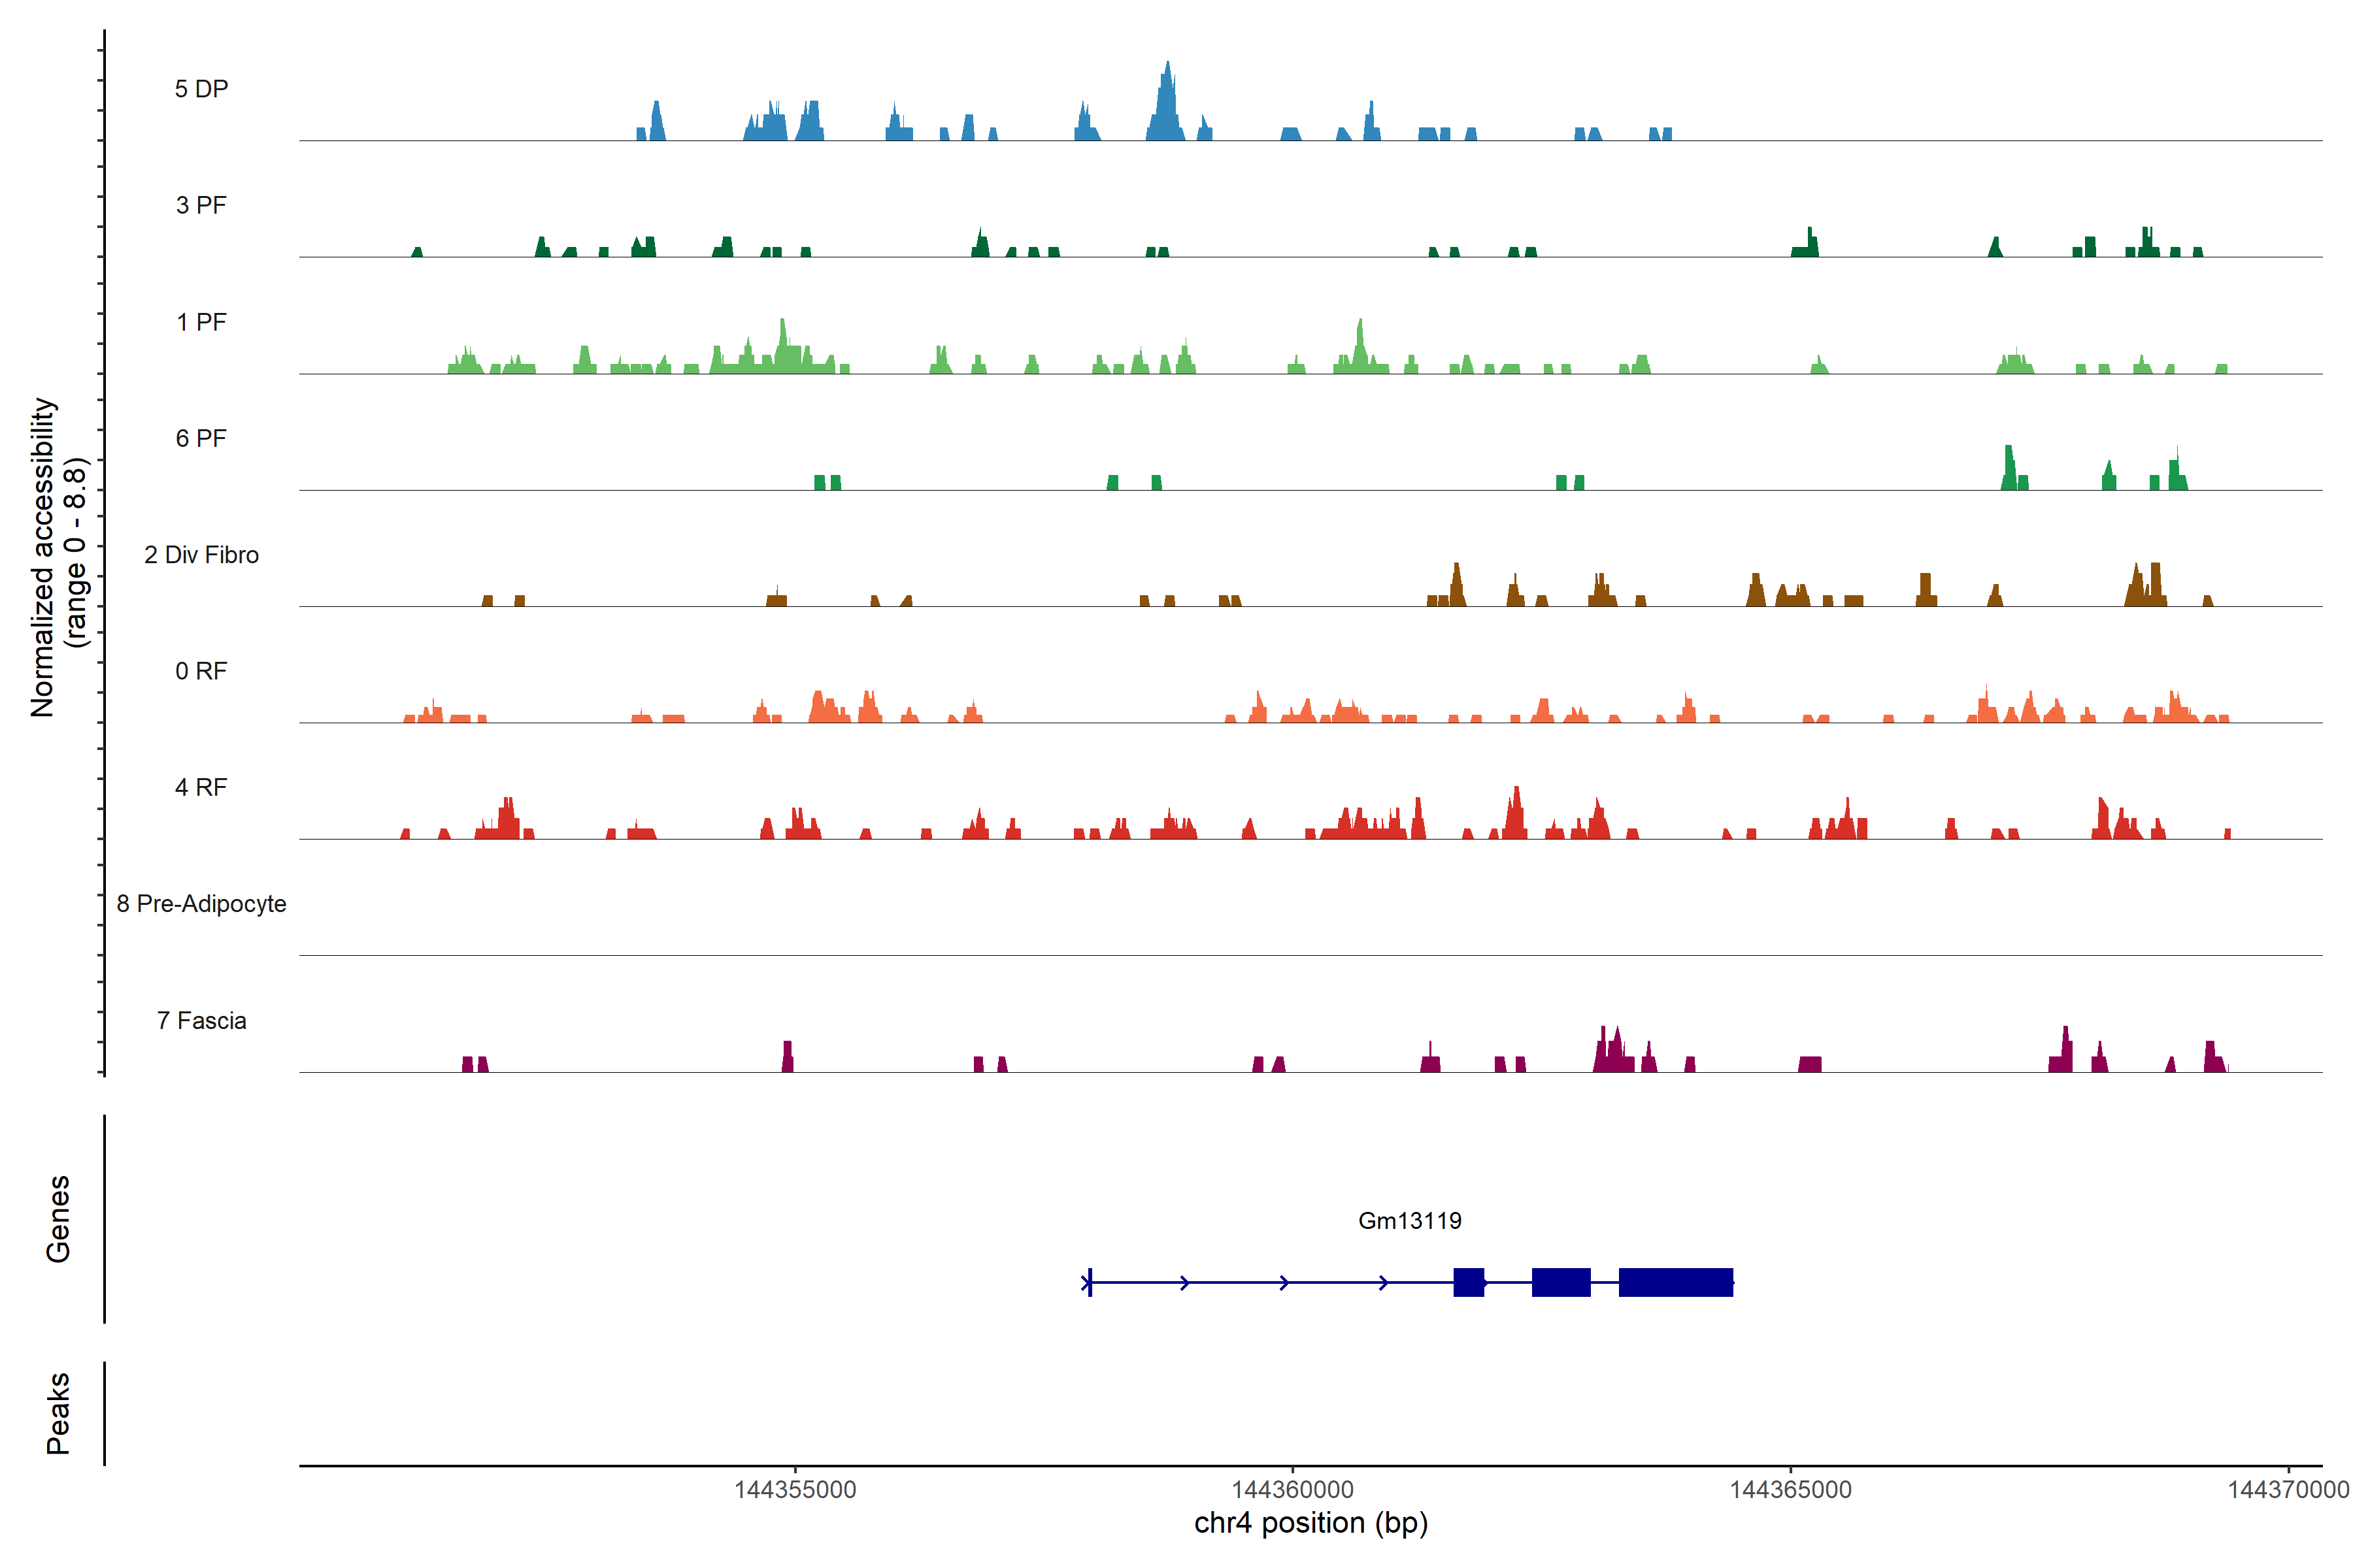Select the 8 Pre-Adipocyte label
This screenshot has width=2353, height=1568.
coord(201,904)
